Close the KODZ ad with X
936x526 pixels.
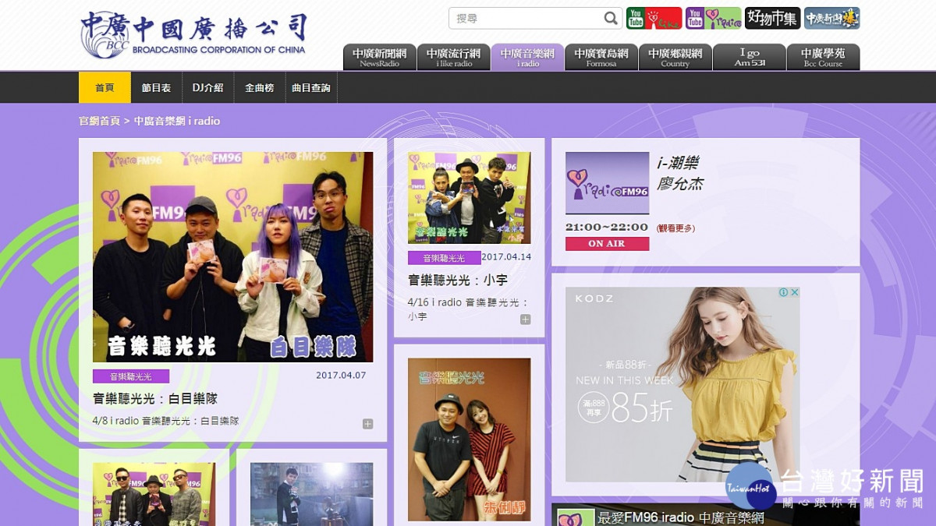(795, 292)
